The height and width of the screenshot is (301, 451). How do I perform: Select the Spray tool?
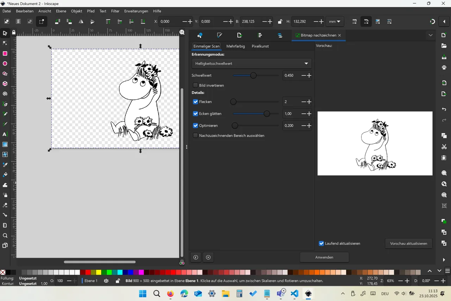point(5,195)
